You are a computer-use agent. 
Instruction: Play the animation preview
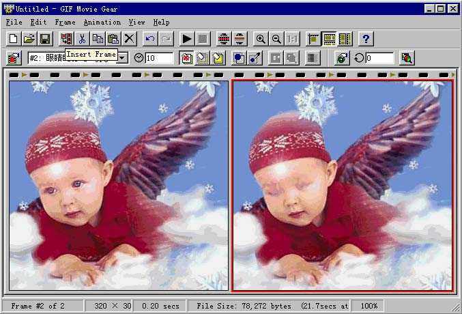[186, 39]
